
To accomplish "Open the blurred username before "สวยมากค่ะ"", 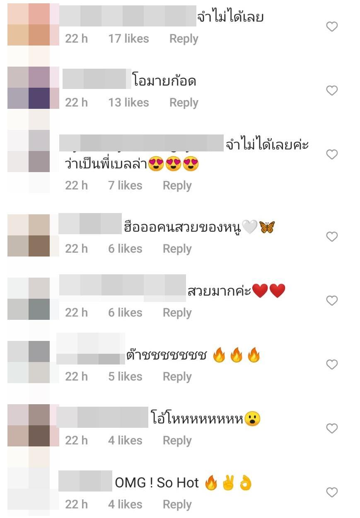I will pyautogui.click(x=123, y=285).
